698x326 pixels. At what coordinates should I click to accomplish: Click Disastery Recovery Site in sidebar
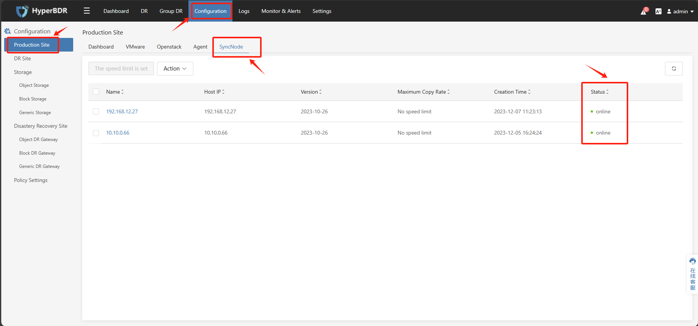click(41, 126)
